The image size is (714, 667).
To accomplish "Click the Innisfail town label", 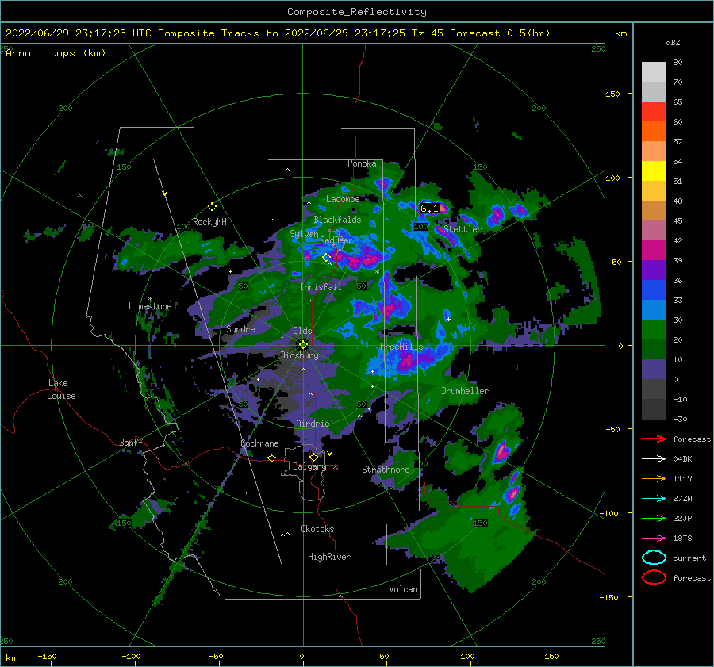I will point(321,287).
